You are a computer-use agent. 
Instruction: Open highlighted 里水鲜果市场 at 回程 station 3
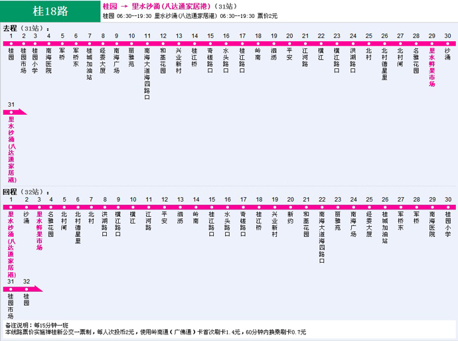coord(39,231)
